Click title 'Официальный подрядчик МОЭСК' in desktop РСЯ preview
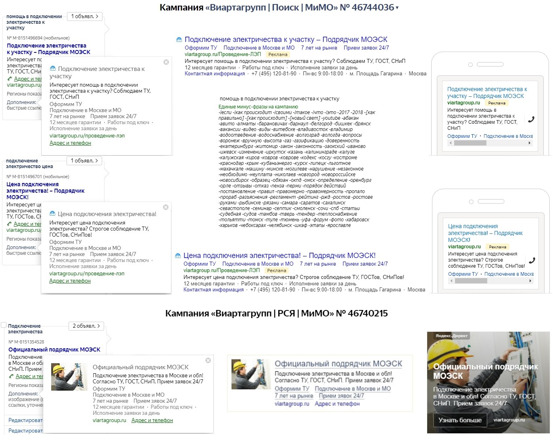Image resolution: width=553 pixels, height=441 pixels. [338, 364]
